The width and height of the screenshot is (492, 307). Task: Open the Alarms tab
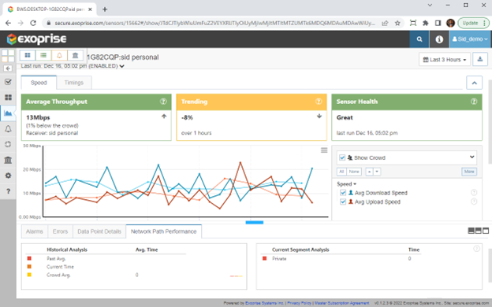point(35,231)
